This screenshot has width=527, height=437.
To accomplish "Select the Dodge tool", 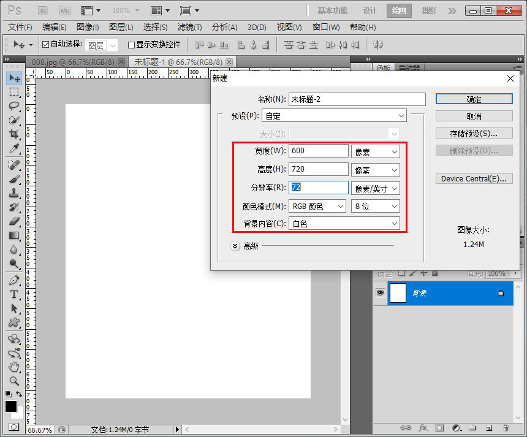I will (14, 264).
